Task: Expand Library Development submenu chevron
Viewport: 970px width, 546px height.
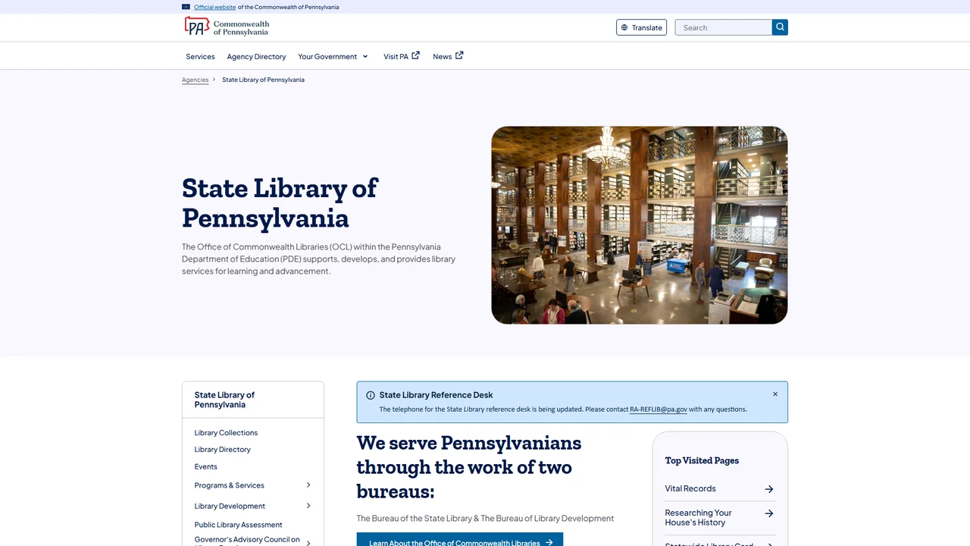Action: [308, 506]
